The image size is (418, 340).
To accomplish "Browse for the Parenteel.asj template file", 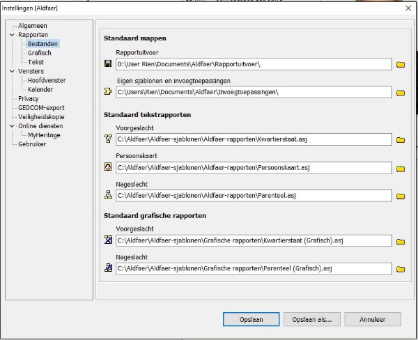I will point(401,196).
